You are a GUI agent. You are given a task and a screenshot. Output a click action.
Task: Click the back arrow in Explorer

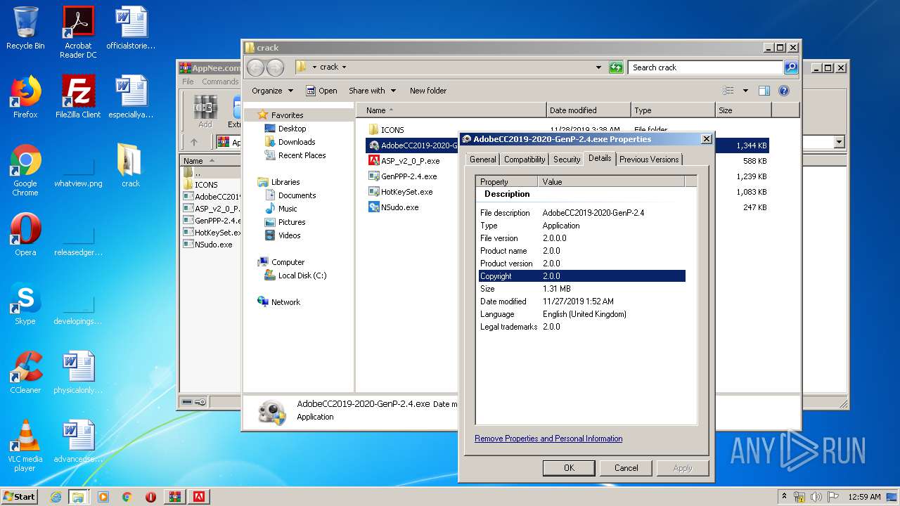coord(256,67)
